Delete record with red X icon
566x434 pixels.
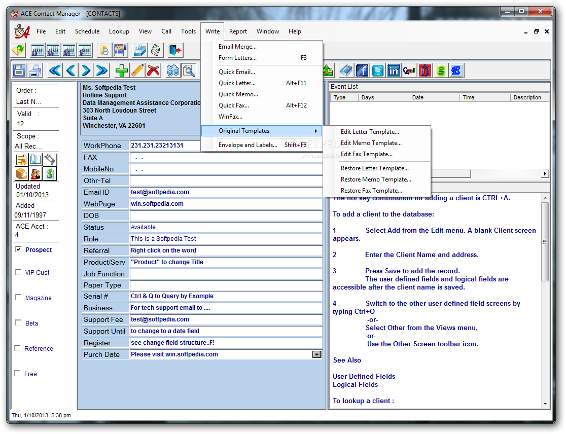(153, 70)
